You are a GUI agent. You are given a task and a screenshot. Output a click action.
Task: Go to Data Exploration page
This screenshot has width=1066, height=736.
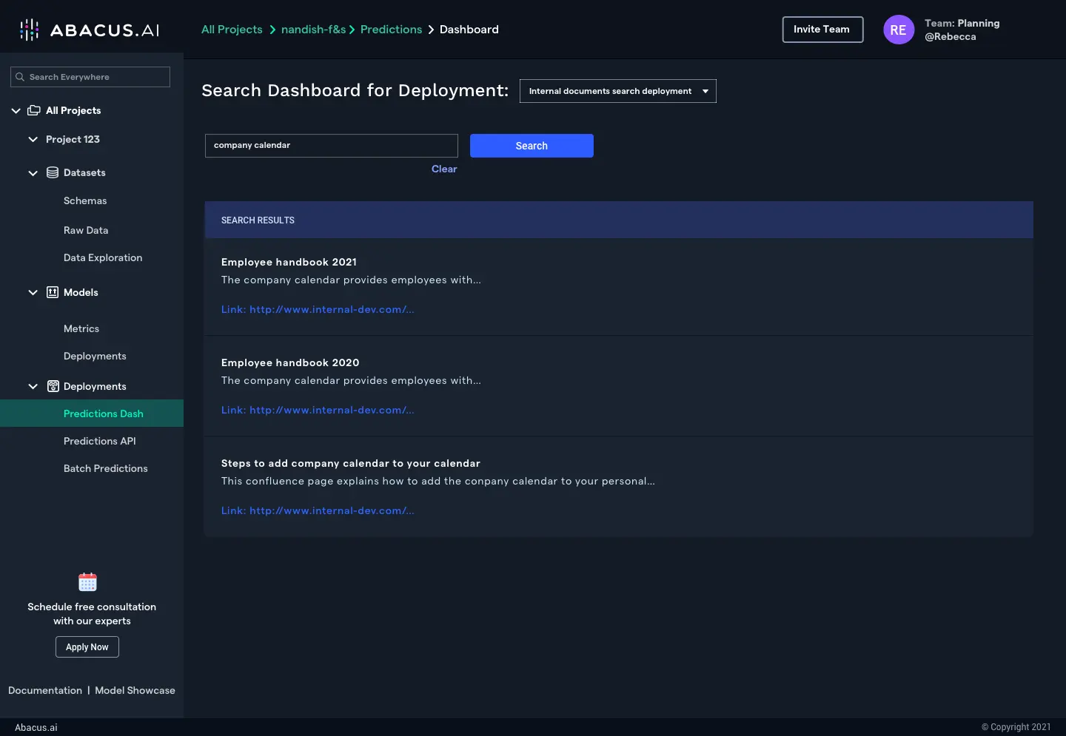point(102,257)
